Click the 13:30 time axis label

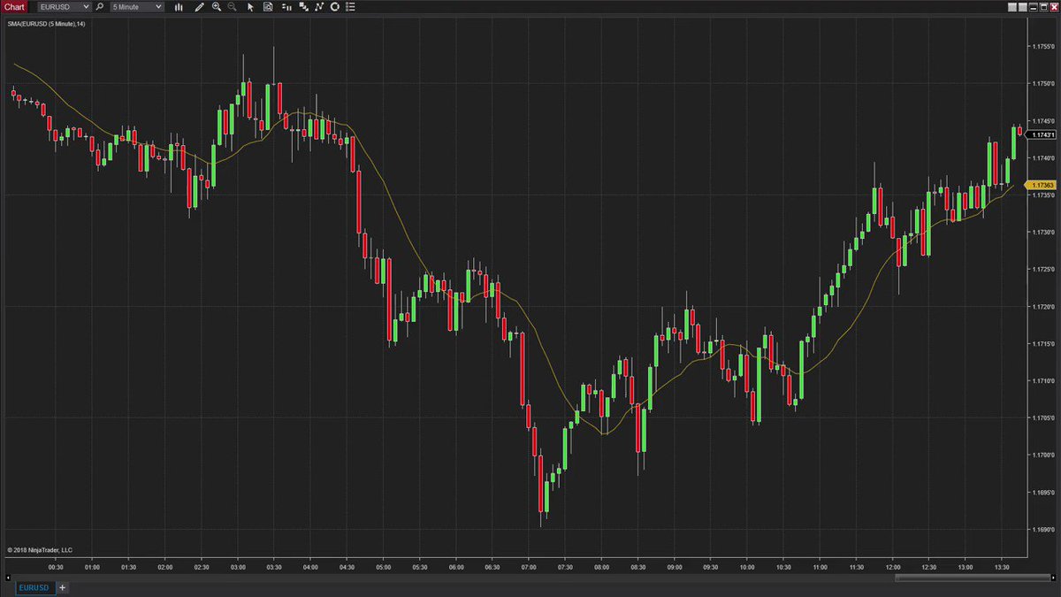(x=1003, y=567)
